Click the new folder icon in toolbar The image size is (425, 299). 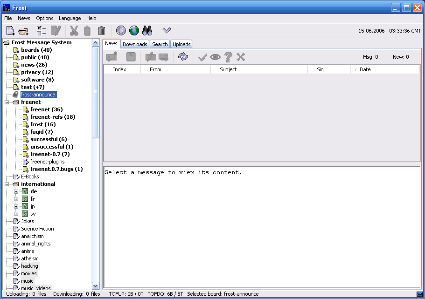coord(24,31)
